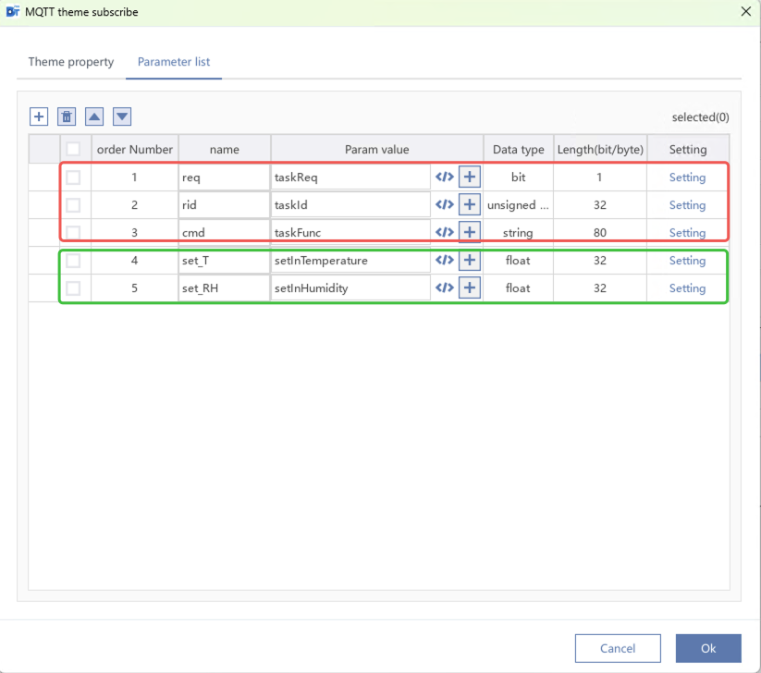Viewport: 761px width, 673px height.
Task: Expand the unsigned data type cell for rid
Action: (x=518, y=205)
